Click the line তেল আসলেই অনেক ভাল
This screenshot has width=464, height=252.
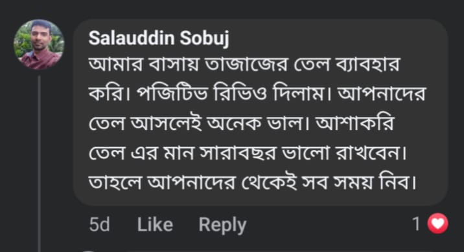pos(196,123)
